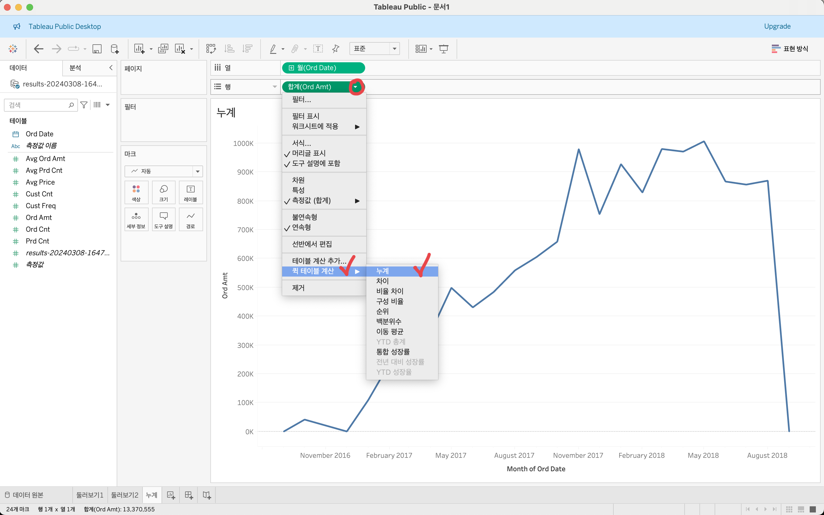Click the undo back arrow icon
824x515 pixels.
pos(38,49)
